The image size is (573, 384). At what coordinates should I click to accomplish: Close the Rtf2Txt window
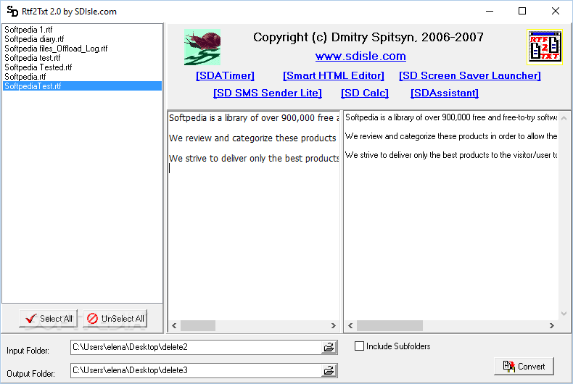coord(556,12)
